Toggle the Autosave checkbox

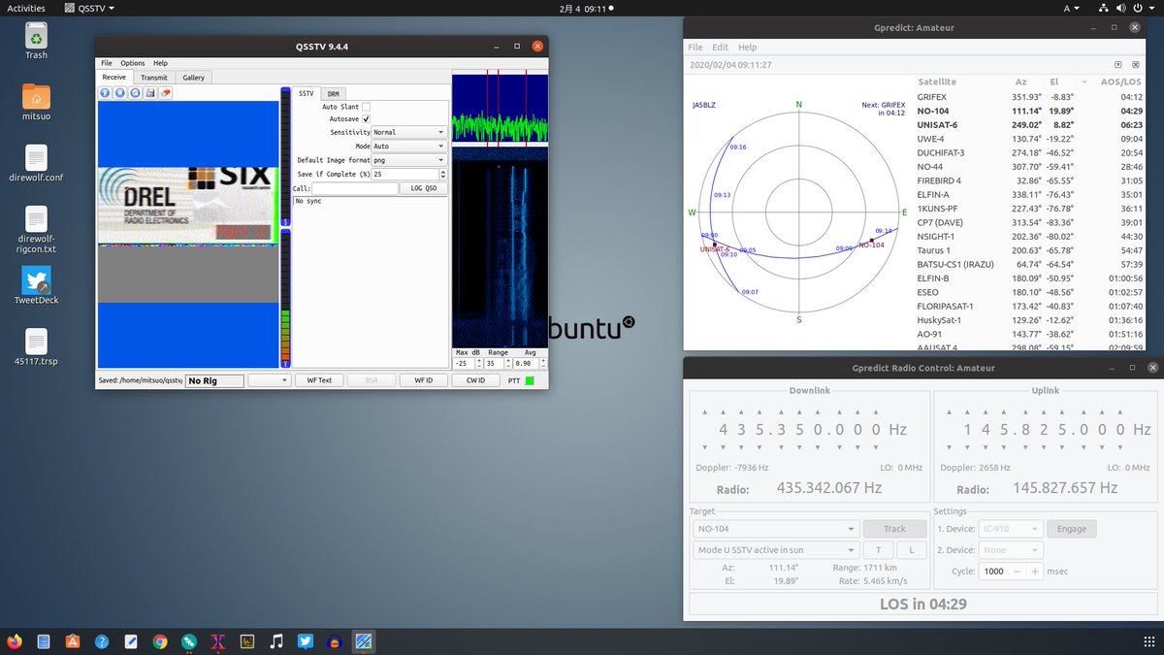pyautogui.click(x=366, y=119)
